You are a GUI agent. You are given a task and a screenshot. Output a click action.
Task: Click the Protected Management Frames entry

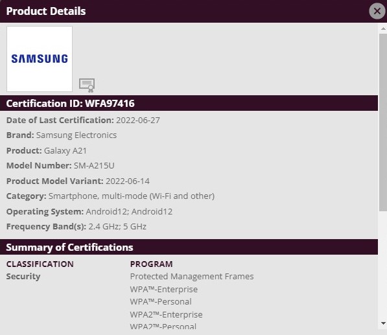pos(192,276)
